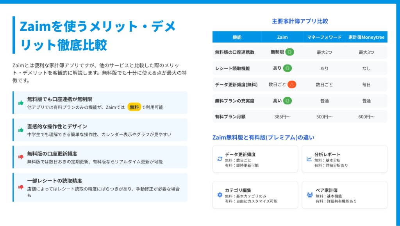Click the 主要家計簿アプリ比較 heading
The width and height of the screenshot is (400, 226).
[x=300, y=22]
